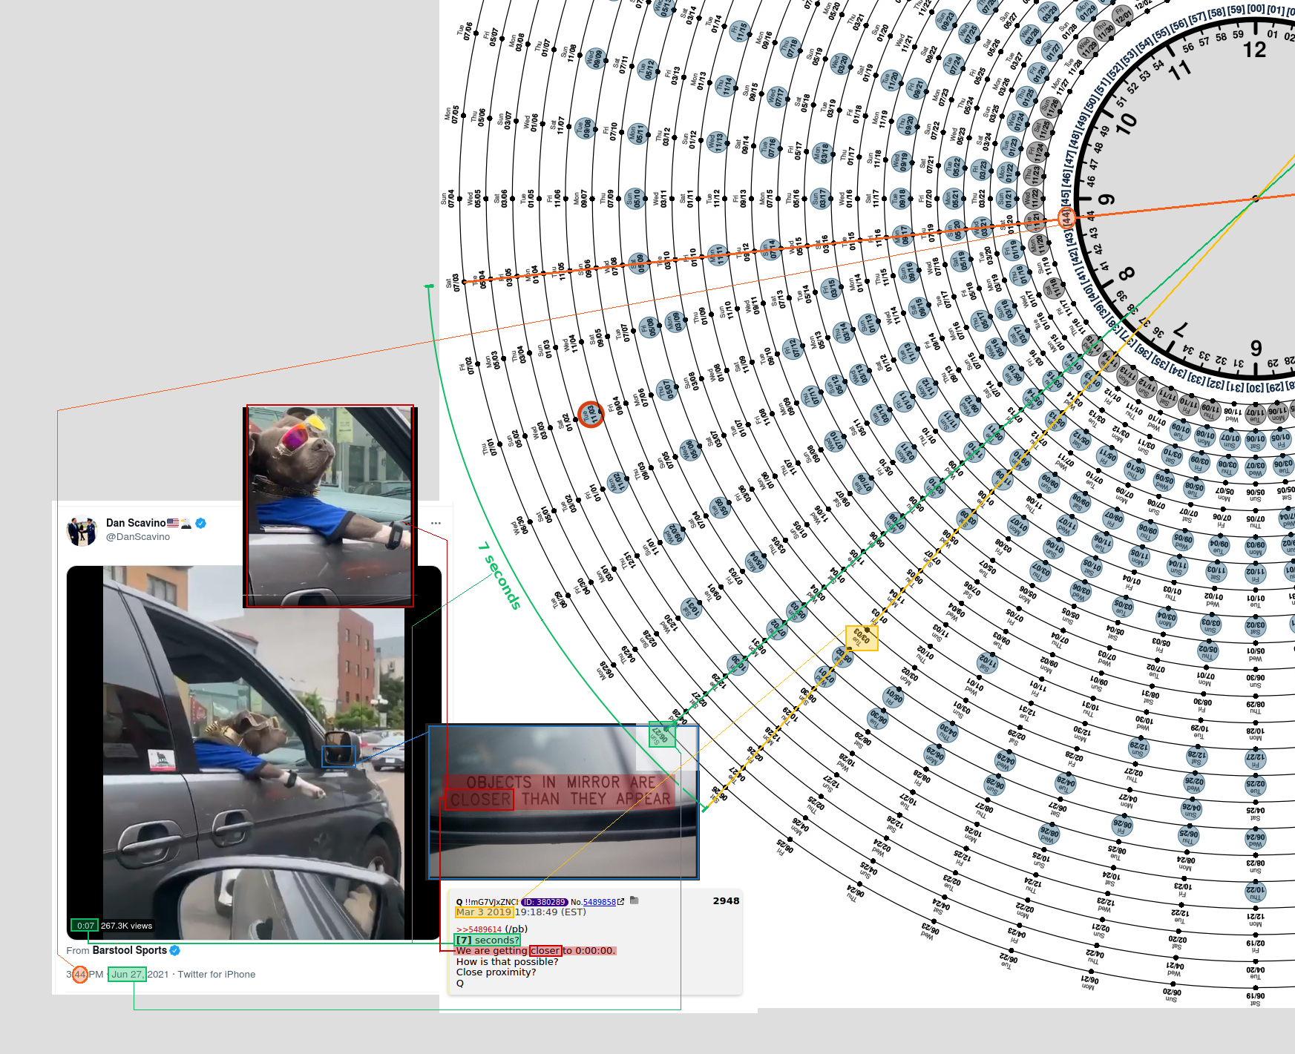Click the external-link icon after 5489858
This screenshot has width=1295, height=1054.
pos(620,902)
